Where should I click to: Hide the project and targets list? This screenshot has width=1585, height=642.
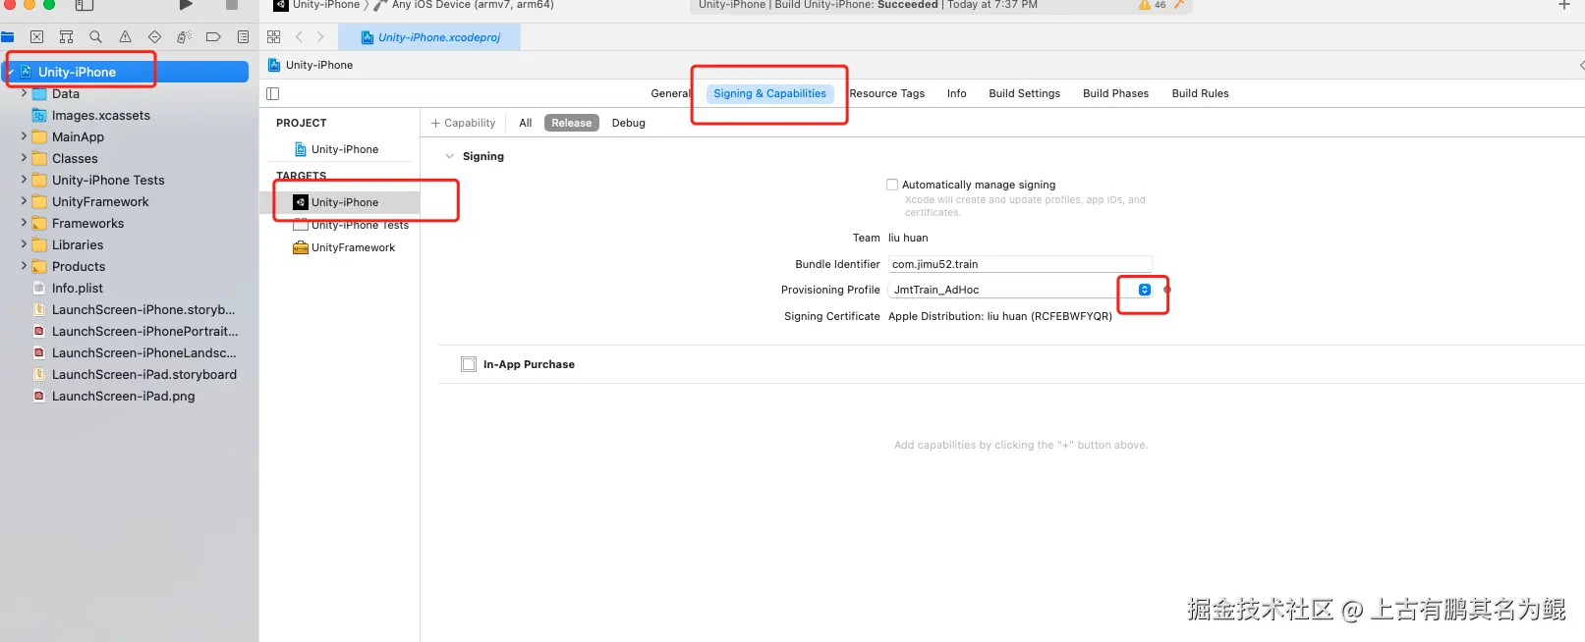pos(273,94)
